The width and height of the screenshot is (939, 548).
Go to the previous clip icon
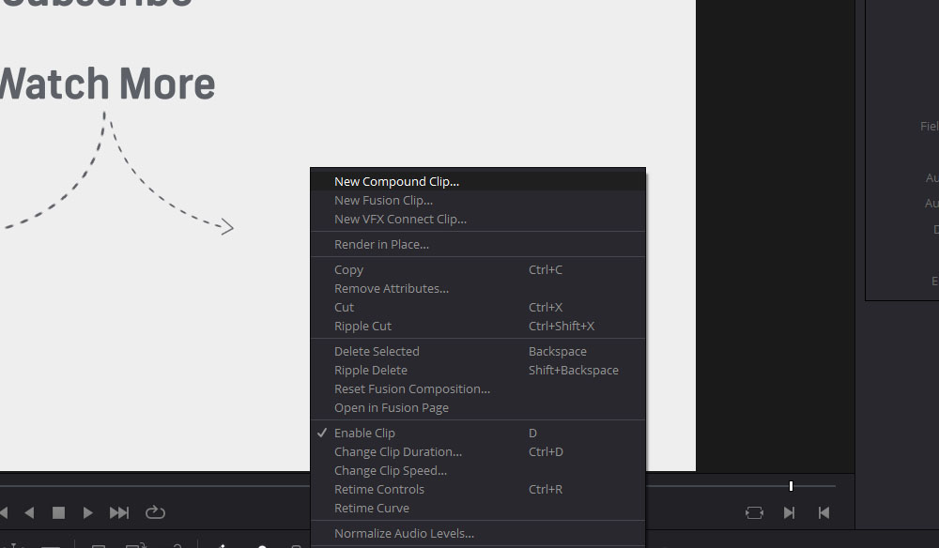pos(824,512)
